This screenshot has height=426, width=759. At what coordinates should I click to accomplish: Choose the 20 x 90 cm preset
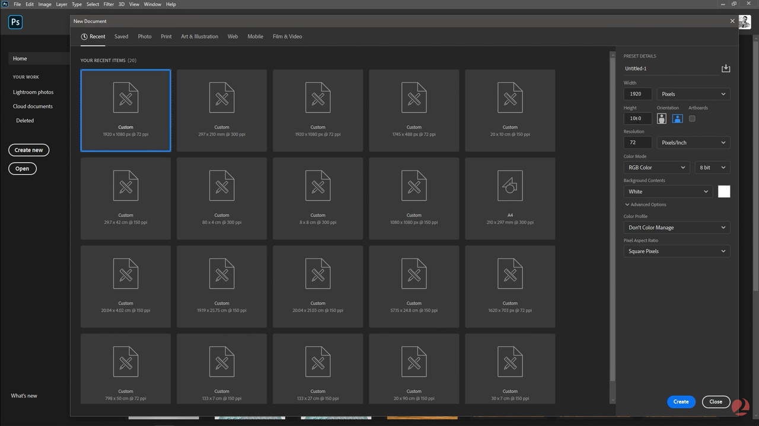pos(414,369)
